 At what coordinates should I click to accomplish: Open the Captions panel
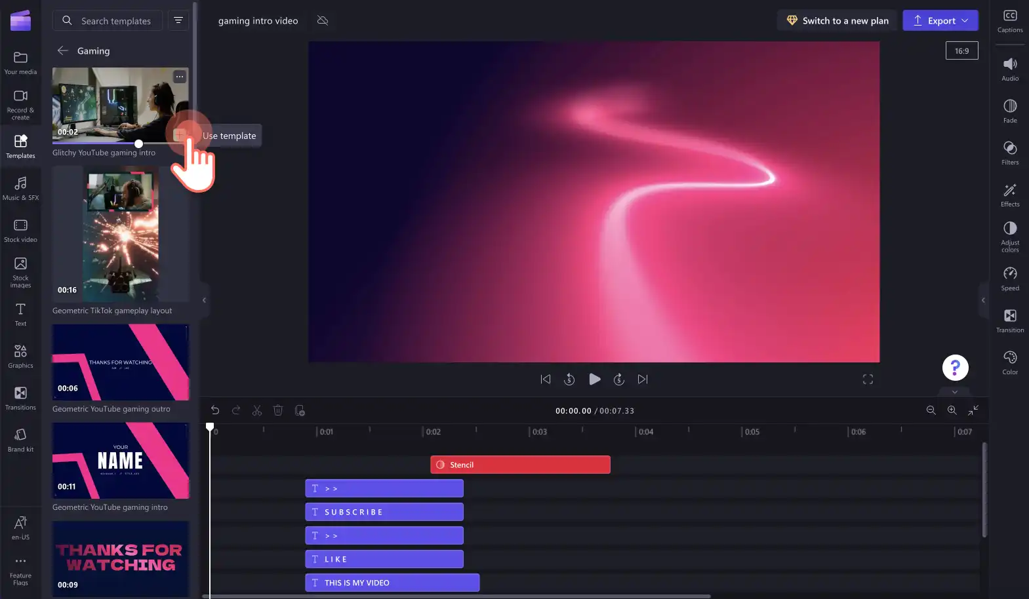click(1010, 21)
